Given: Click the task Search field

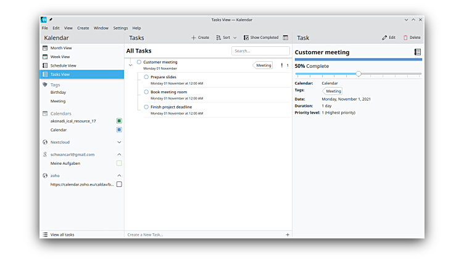Looking at the screenshot, I should (260, 51).
